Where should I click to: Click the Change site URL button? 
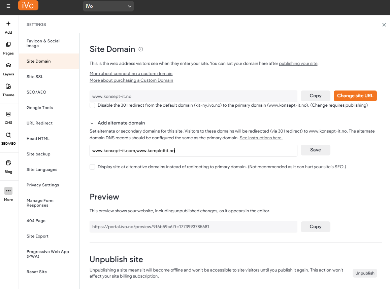coord(355,96)
